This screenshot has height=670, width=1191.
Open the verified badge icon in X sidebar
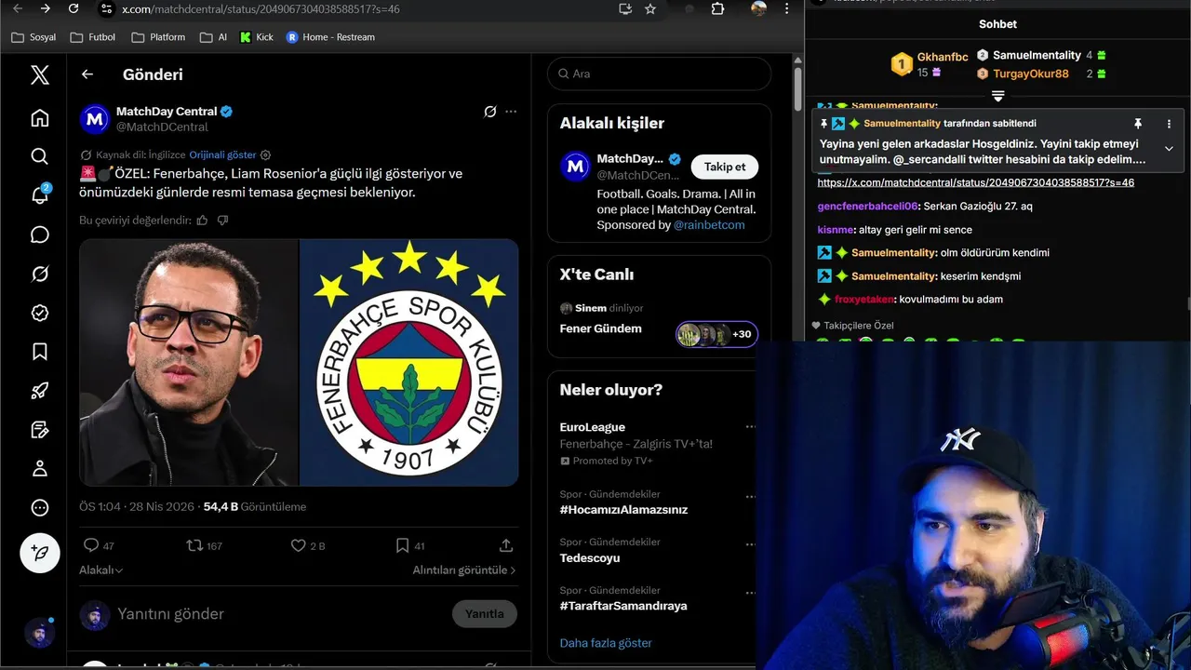(39, 313)
